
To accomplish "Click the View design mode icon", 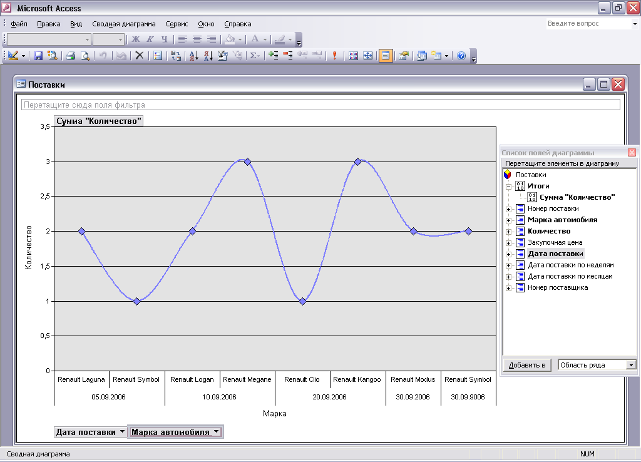I will (13, 56).
